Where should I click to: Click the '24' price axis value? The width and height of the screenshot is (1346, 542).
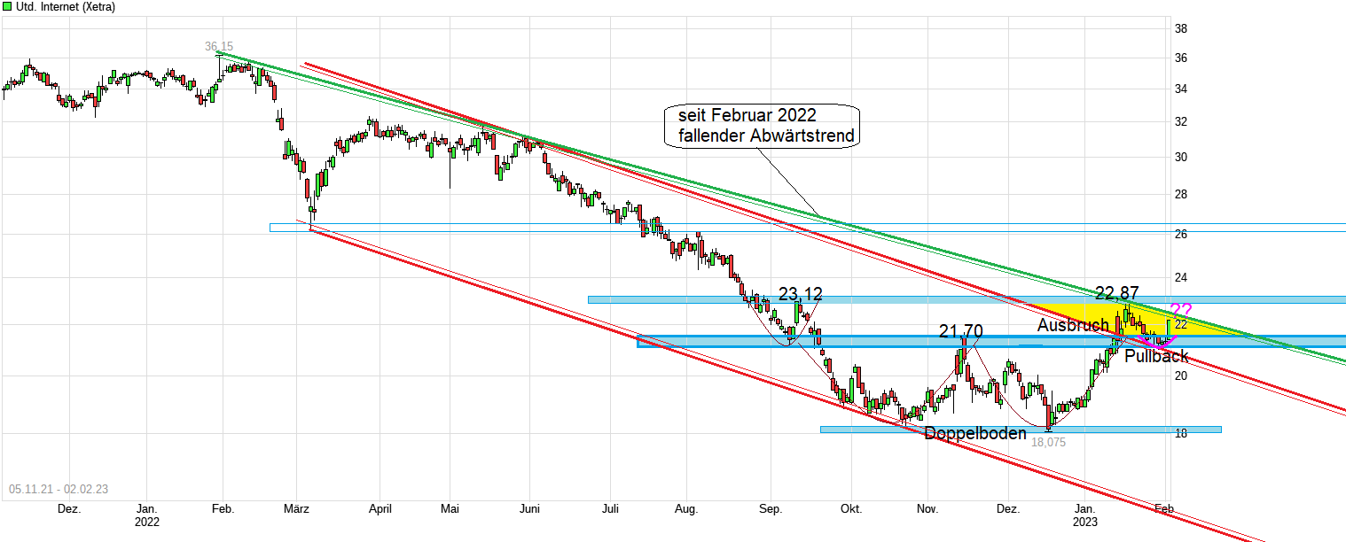(1181, 277)
